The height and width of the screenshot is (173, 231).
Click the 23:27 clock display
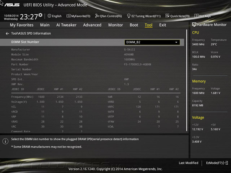click(29, 17)
